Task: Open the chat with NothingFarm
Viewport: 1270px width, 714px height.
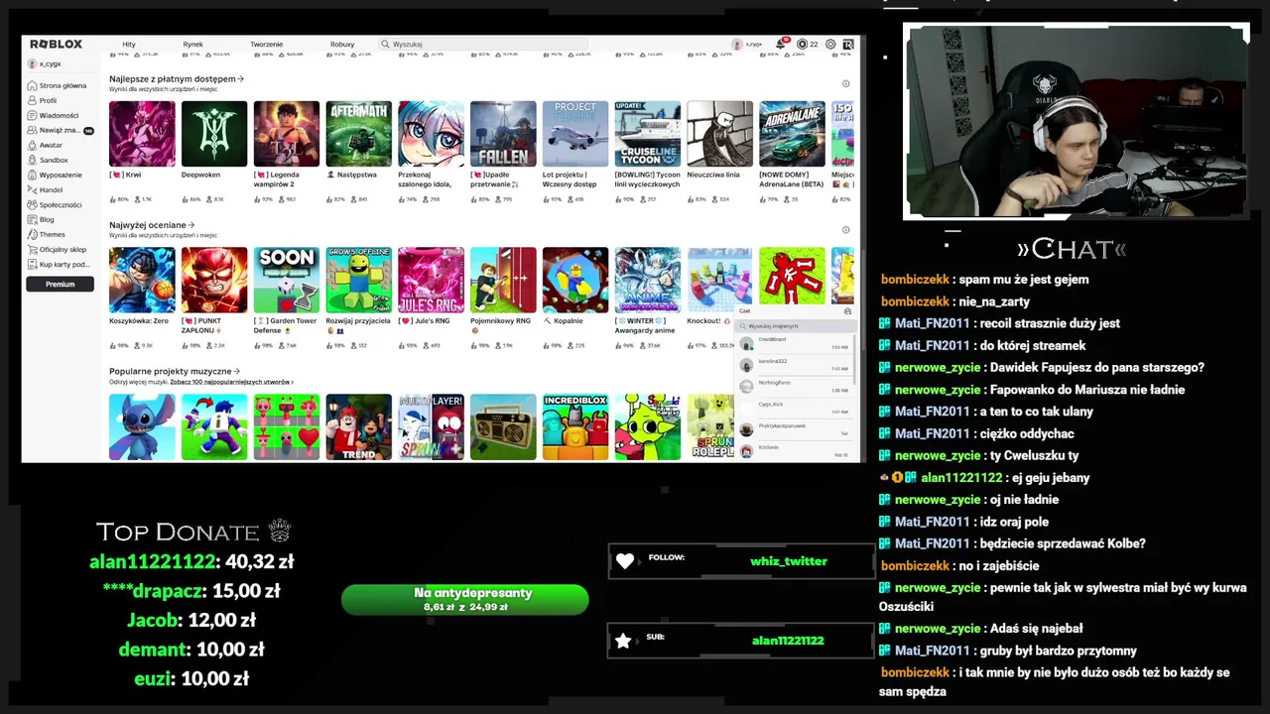Action: (x=794, y=387)
